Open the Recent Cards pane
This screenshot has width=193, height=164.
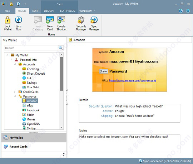coord(34,146)
